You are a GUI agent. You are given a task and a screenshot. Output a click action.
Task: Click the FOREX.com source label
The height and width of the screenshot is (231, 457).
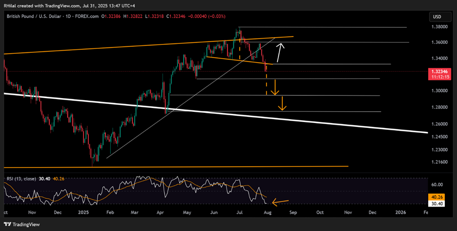pos(88,17)
